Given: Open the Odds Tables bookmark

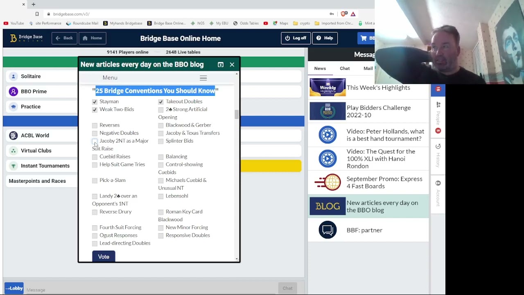Looking at the screenshot, I should 246,23.
